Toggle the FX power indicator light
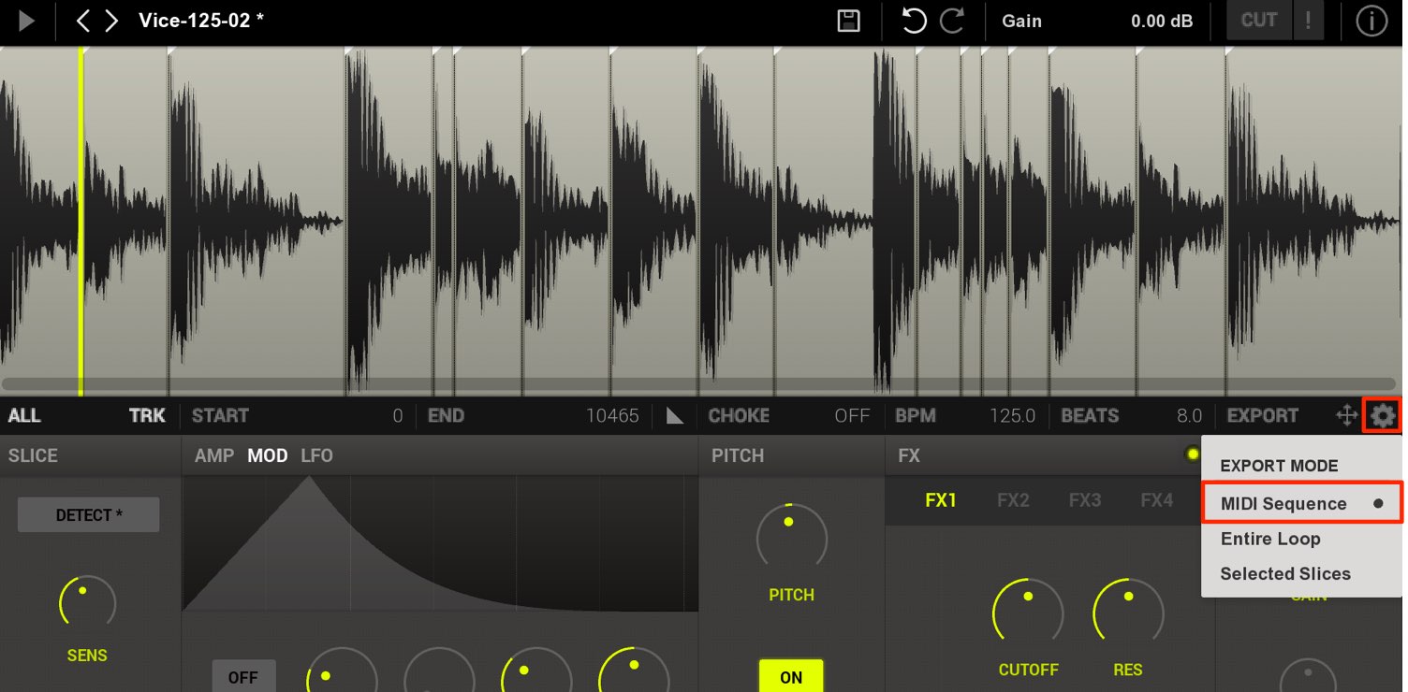 (x=1192, y=454)
